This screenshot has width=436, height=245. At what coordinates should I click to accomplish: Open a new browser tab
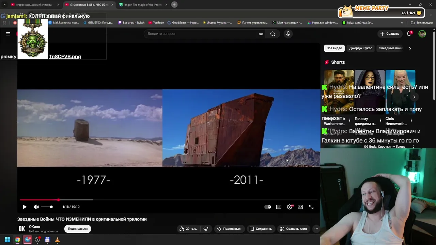pos(174,5)
